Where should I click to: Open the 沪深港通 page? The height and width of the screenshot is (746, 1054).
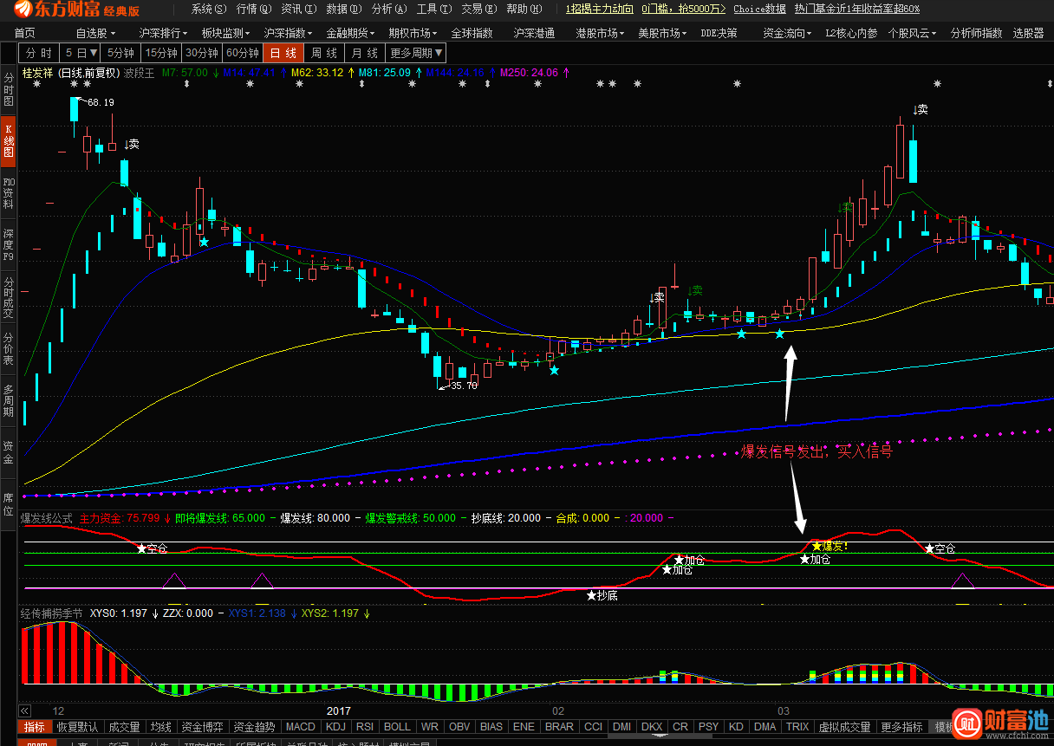534,33
